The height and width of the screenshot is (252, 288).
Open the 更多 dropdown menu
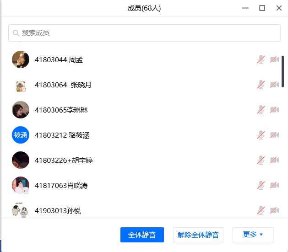(x=253, y=235)
